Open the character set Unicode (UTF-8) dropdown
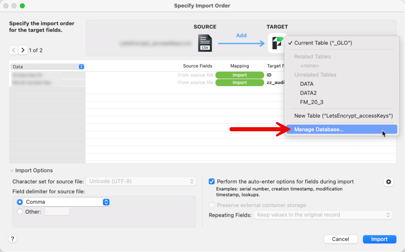This screenshot has width=405, height=252. (141, 181)
